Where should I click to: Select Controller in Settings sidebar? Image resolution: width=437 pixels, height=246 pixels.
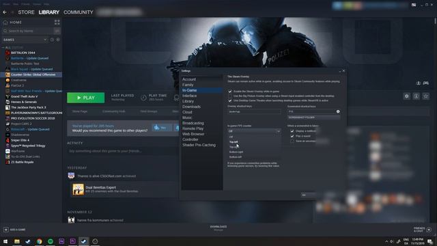click(191, 139)
